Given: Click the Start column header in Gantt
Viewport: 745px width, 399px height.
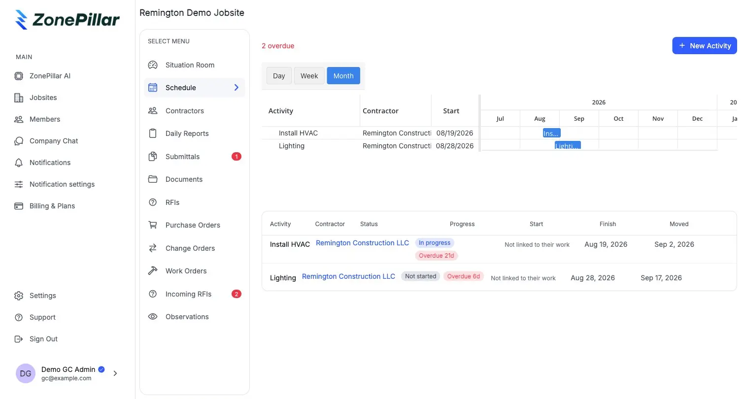Looking at the screenshot, I should (x=451, y=111).
